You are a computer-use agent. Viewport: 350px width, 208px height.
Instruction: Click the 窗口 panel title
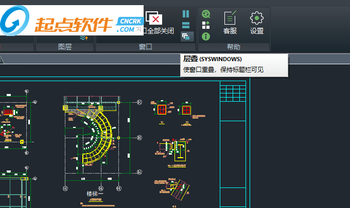tap(145, 47)
